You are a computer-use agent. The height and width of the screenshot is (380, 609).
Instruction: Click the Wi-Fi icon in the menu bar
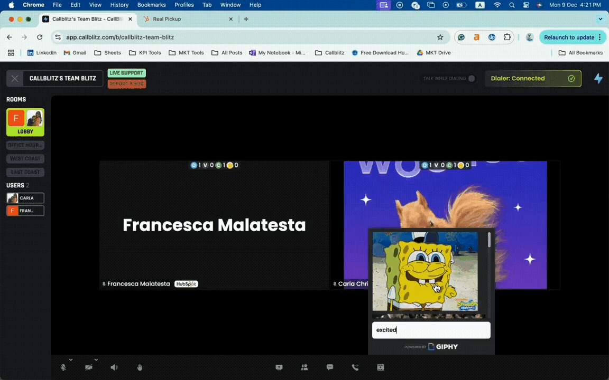pyautogui.click(x=497, y=5)
